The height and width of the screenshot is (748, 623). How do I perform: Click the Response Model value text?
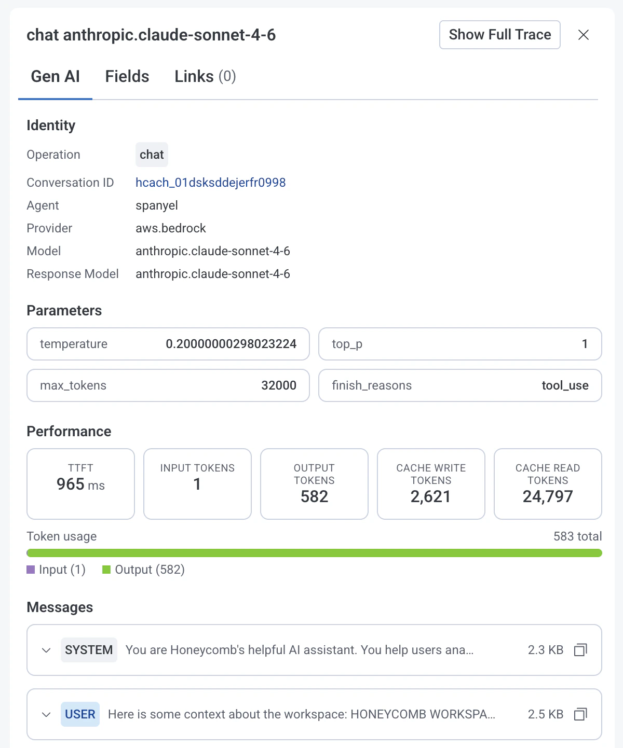[213, 274]
